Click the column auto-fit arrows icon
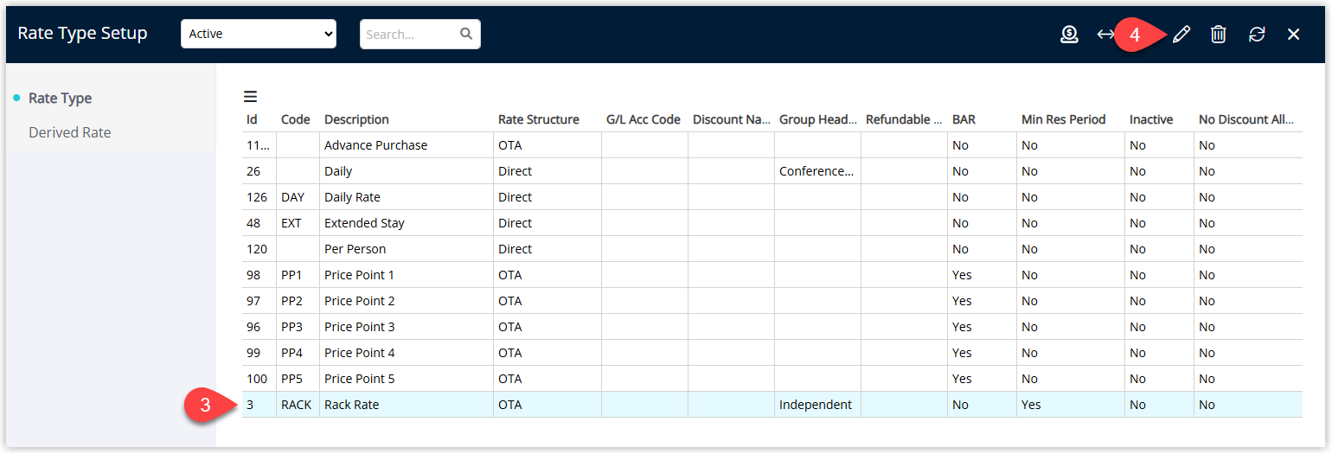This screenshot has height=454, width=1332. point(1105,35)
